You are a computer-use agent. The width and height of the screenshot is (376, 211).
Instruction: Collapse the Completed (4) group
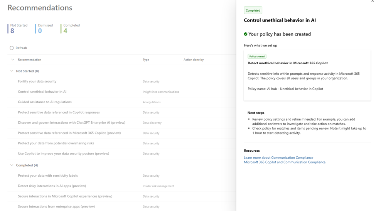pyautogui.click(x=12, y=165)
